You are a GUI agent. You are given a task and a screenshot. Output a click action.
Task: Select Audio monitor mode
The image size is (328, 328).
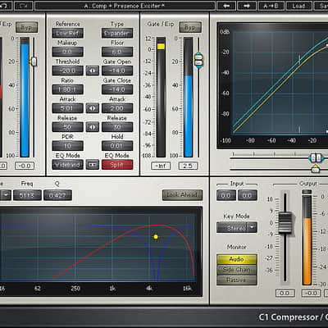[x=237, y=259]
